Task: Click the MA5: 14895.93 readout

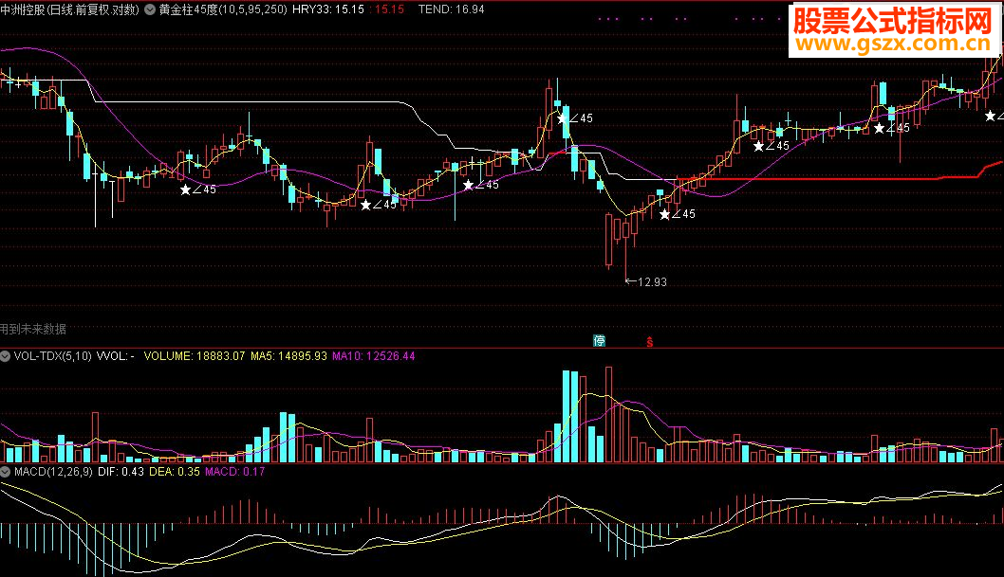Action: [288, 356]
